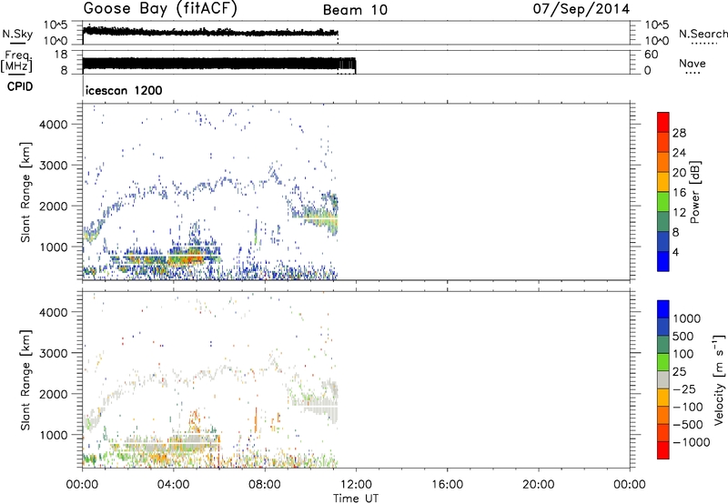
Task: Click the "3000" tick label of the velocity panel
Action: [54, 353]
